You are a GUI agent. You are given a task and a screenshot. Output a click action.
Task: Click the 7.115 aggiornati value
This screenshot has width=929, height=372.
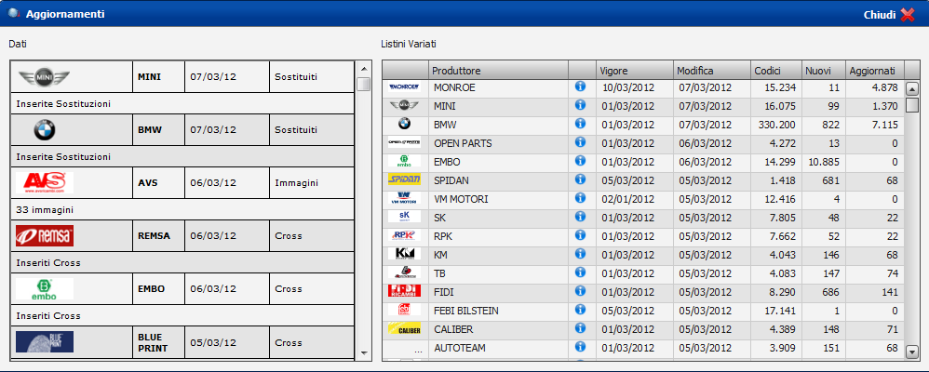point(885,125)
